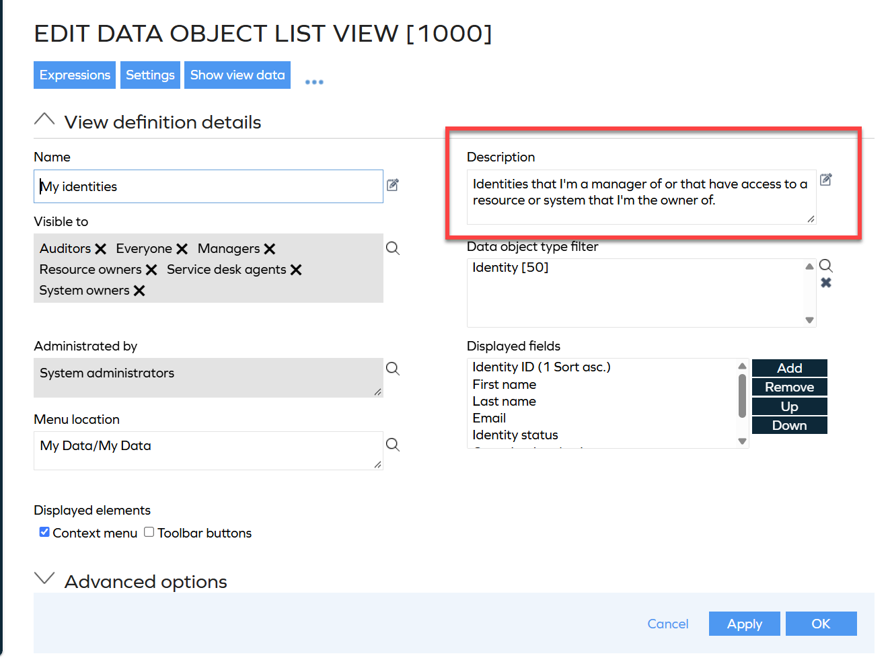890x662 pixels.
Task: Open the Administrated by search lookup
Action: (393, 369)
